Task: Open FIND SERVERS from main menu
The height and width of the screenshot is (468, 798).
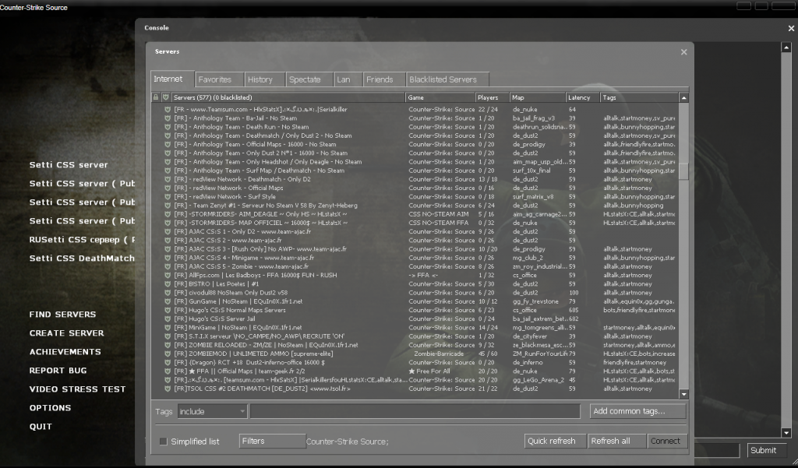Action: 62,315
